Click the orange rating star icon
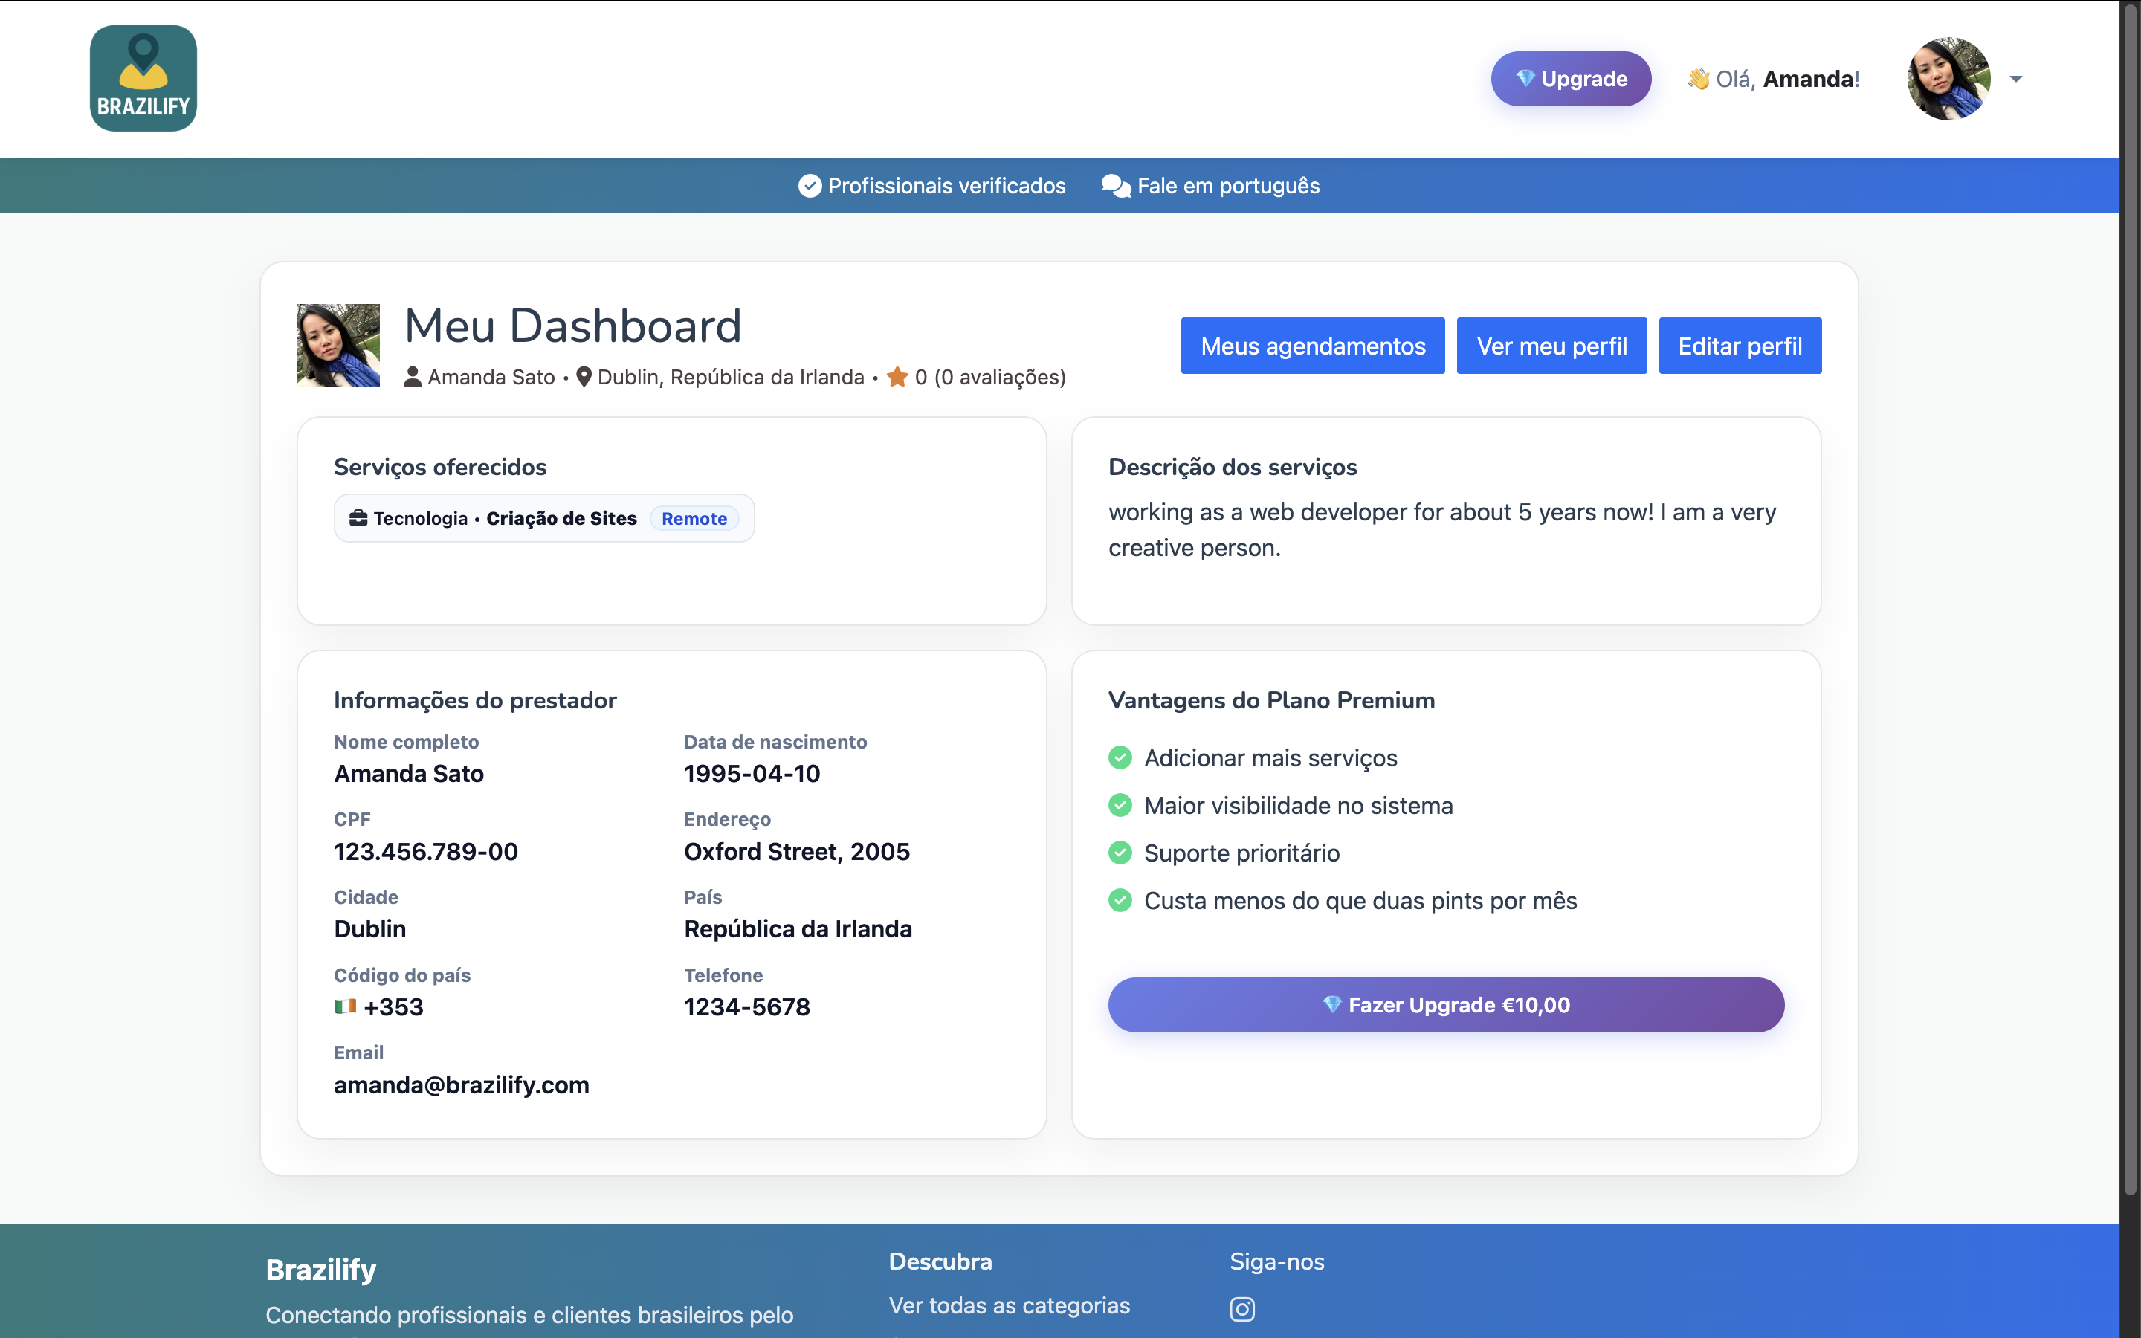This screenshot has height=1338, width=2141. pyautogui.click(x=897, y=377)
